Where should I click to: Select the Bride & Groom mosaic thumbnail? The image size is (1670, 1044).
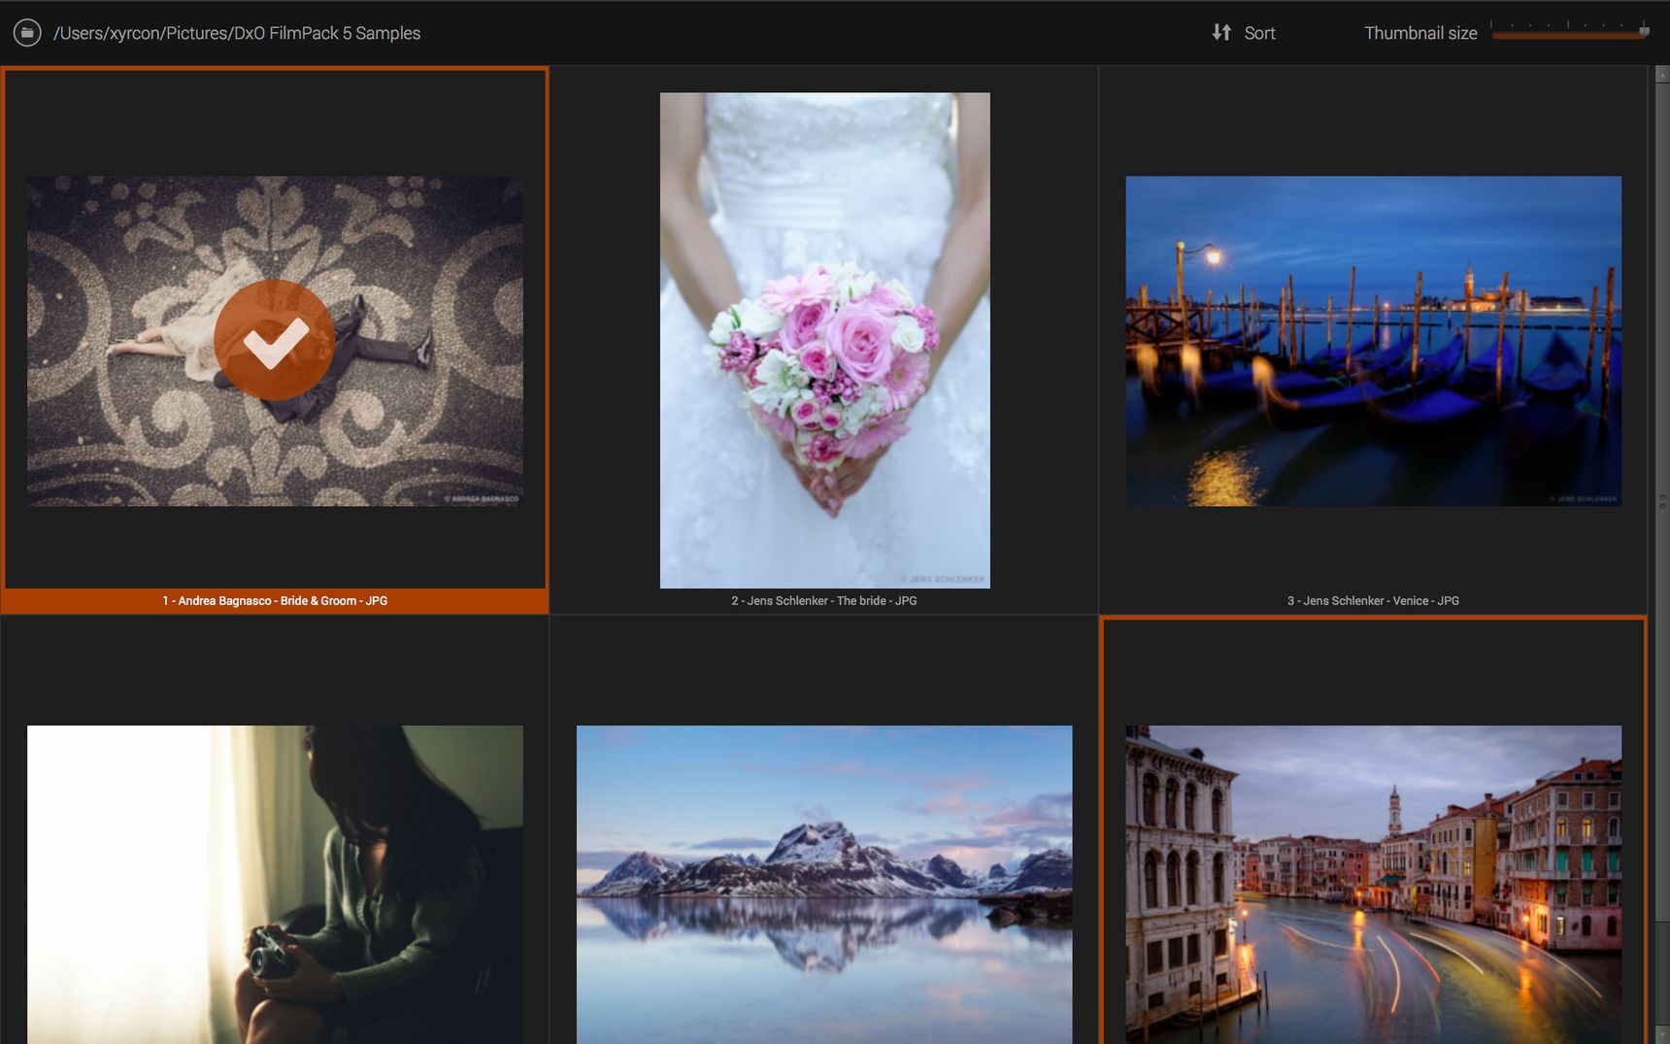pyautogui.click(x=275, y=341)
